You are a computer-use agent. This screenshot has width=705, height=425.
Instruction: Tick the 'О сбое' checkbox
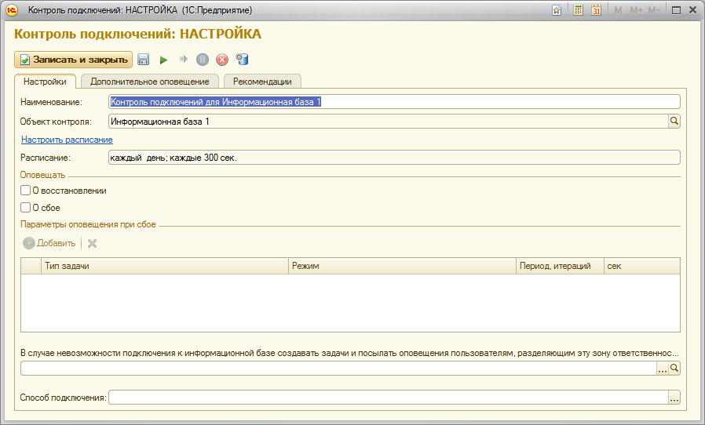pyautogui.click(x=26, y=208)
